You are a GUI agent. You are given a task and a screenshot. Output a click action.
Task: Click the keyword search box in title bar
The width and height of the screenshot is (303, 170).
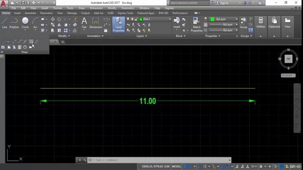pyautogui.click(x=189, y=3)
